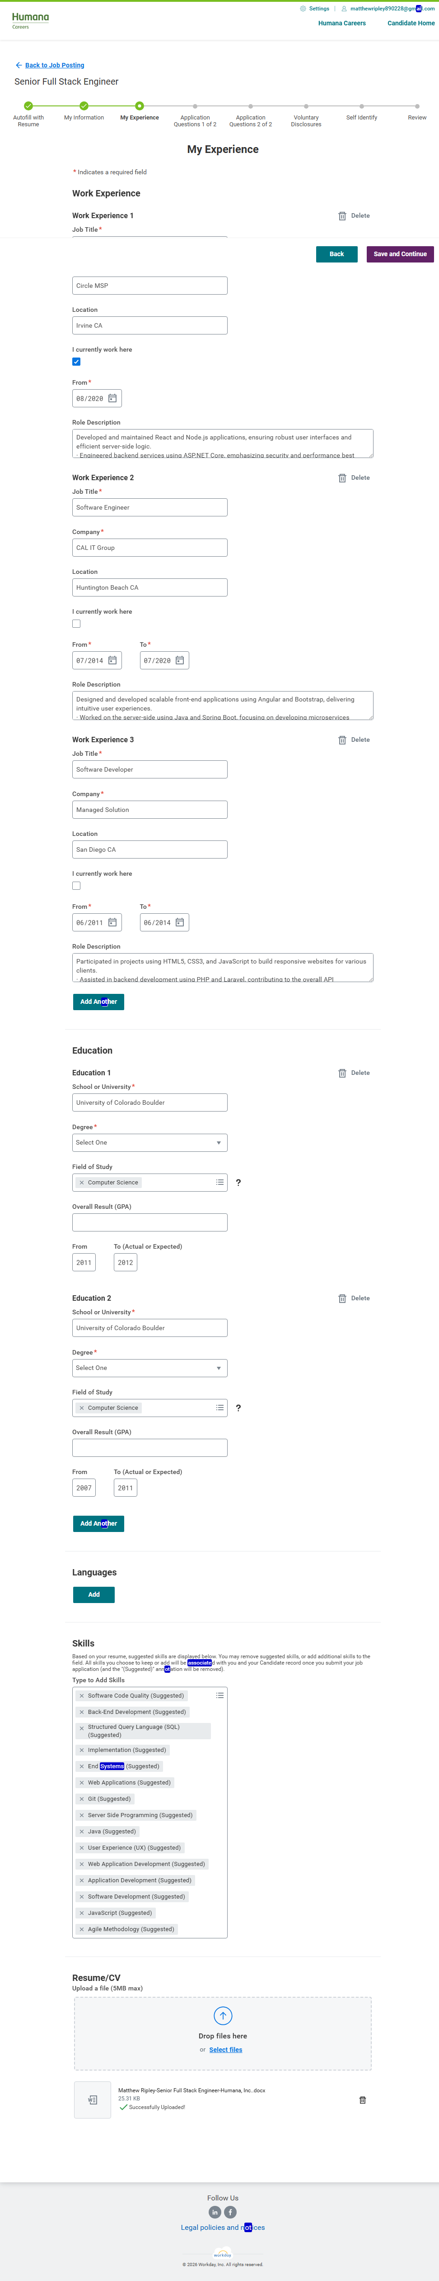The width and height of the screenshot is (439, 2281).
Task: Click the upload arrow icon in drop area
Action: pos(223,2016)
